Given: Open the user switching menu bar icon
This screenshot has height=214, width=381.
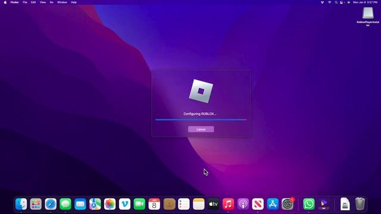Looking at the screenshot, I should 342,2.
